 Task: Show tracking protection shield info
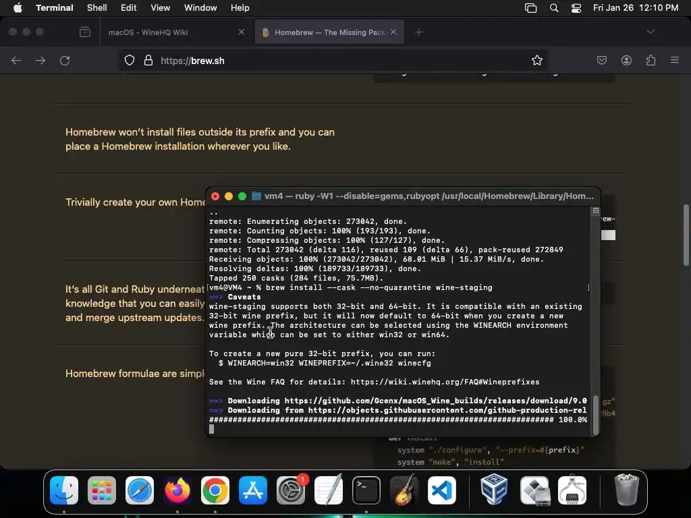coord(129,60)
